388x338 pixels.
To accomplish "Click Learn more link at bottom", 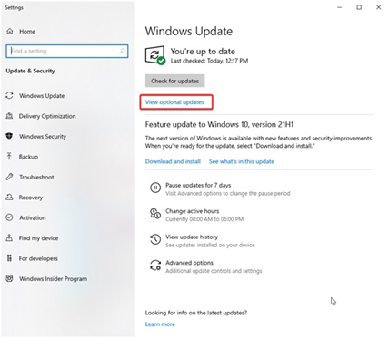I will (160, 324).
